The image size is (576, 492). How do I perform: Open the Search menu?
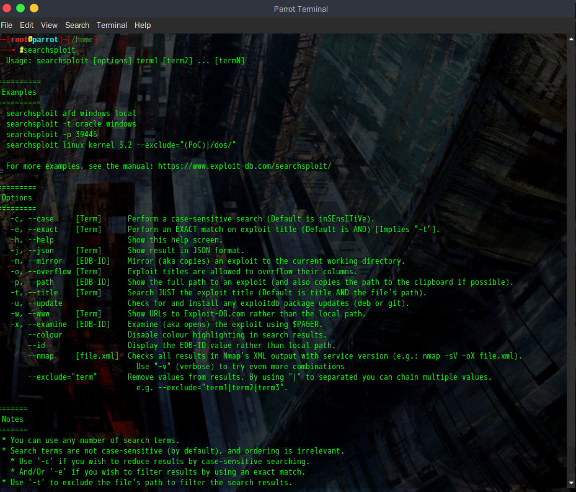click(77, 25)
